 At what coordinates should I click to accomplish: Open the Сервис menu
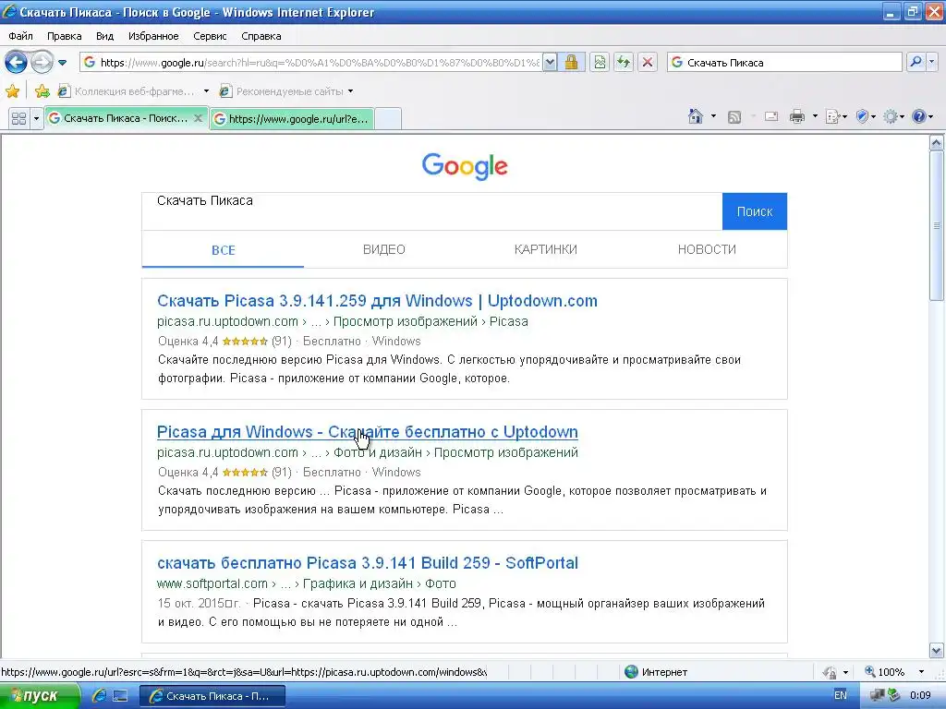pos(210,36)
